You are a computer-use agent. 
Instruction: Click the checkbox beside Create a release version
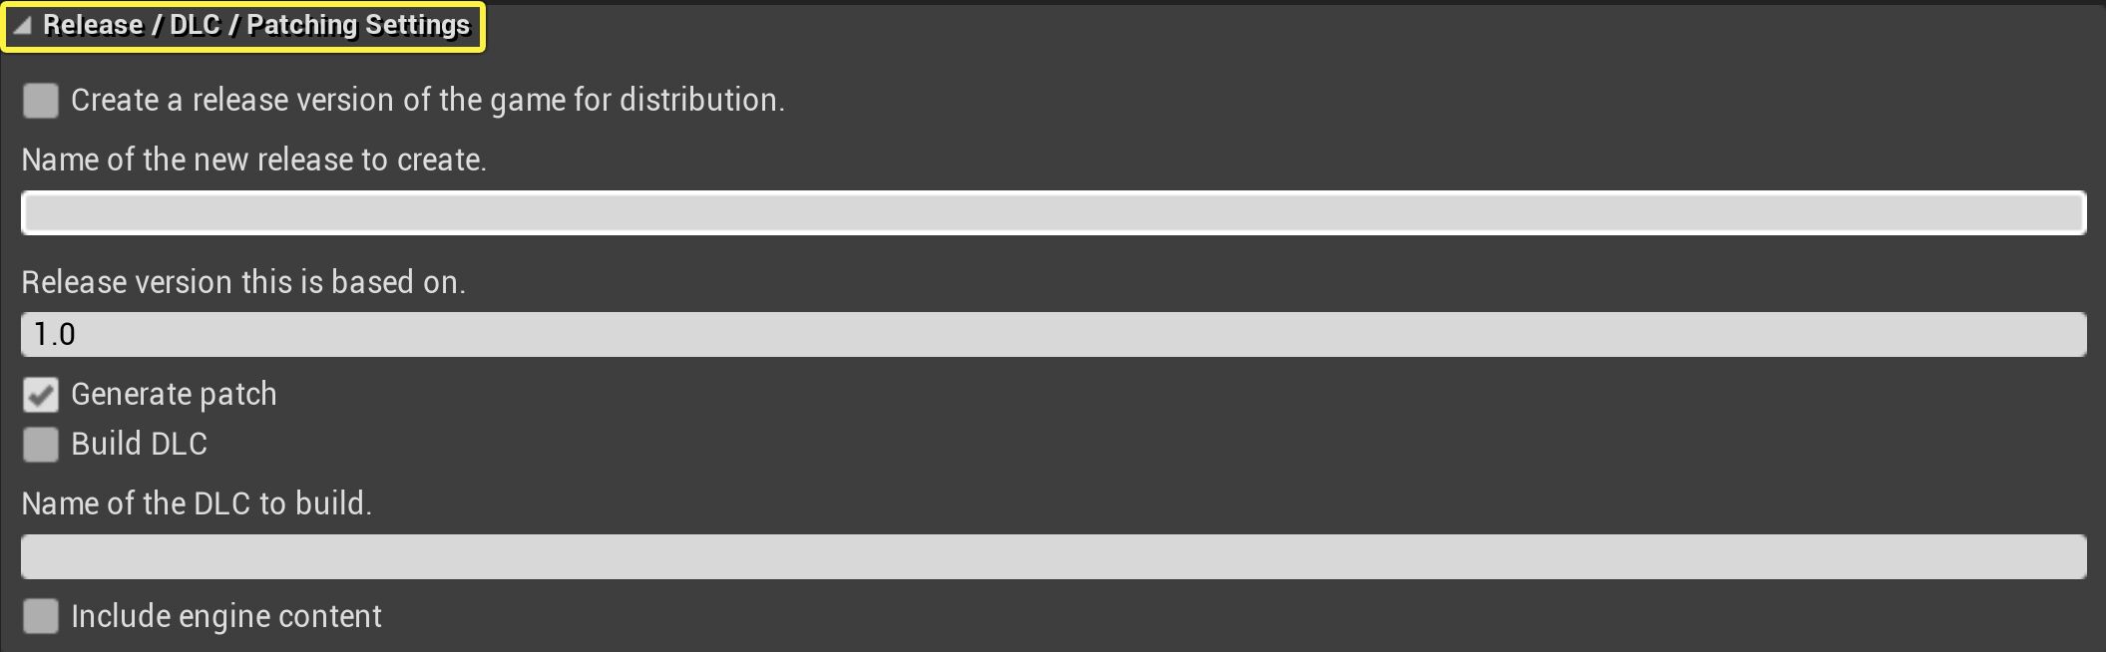40,101
